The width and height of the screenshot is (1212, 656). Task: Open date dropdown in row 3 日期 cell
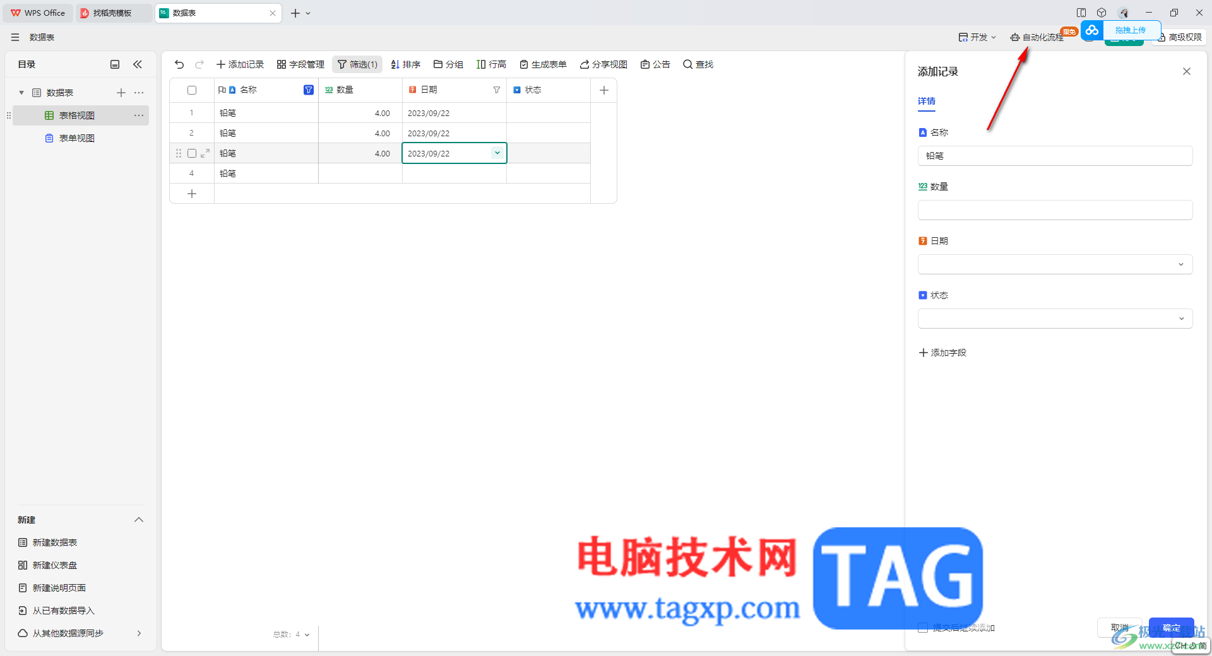tap(497, 153)
